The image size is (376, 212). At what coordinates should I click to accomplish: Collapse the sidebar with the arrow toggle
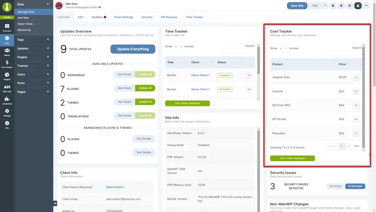(x=55, y=203)
